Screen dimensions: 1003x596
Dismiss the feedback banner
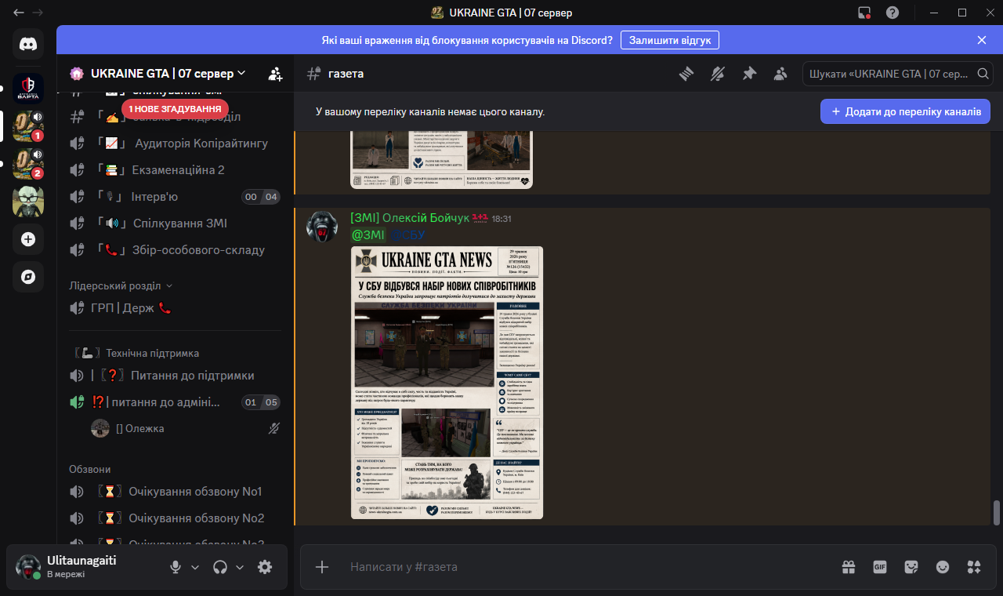click(982, 40)
